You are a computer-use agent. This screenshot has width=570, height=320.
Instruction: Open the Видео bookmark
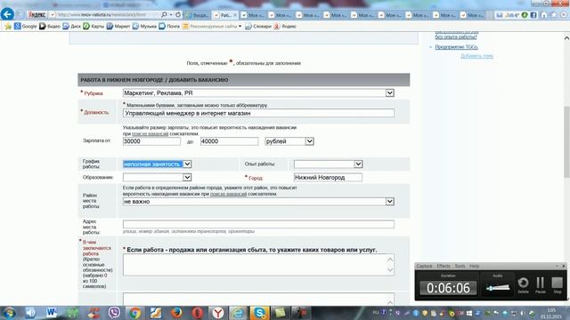(x=50, y=26)
